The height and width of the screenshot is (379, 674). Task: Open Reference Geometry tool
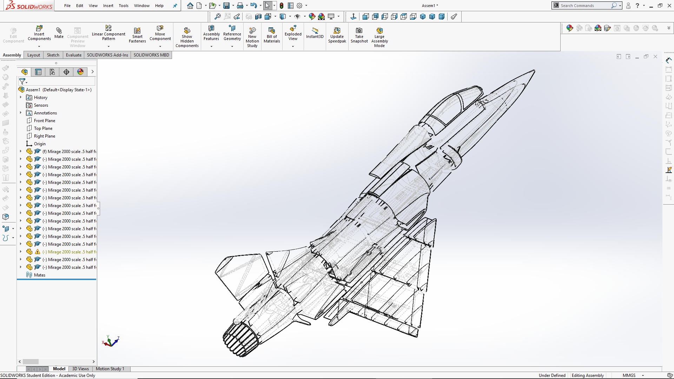232,33
